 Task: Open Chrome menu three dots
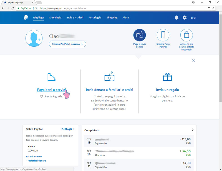219,8
